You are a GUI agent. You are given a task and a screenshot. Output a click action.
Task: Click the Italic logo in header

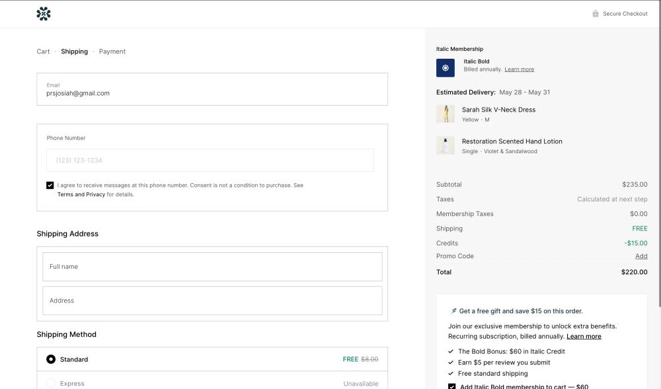[x=44, y=14]
